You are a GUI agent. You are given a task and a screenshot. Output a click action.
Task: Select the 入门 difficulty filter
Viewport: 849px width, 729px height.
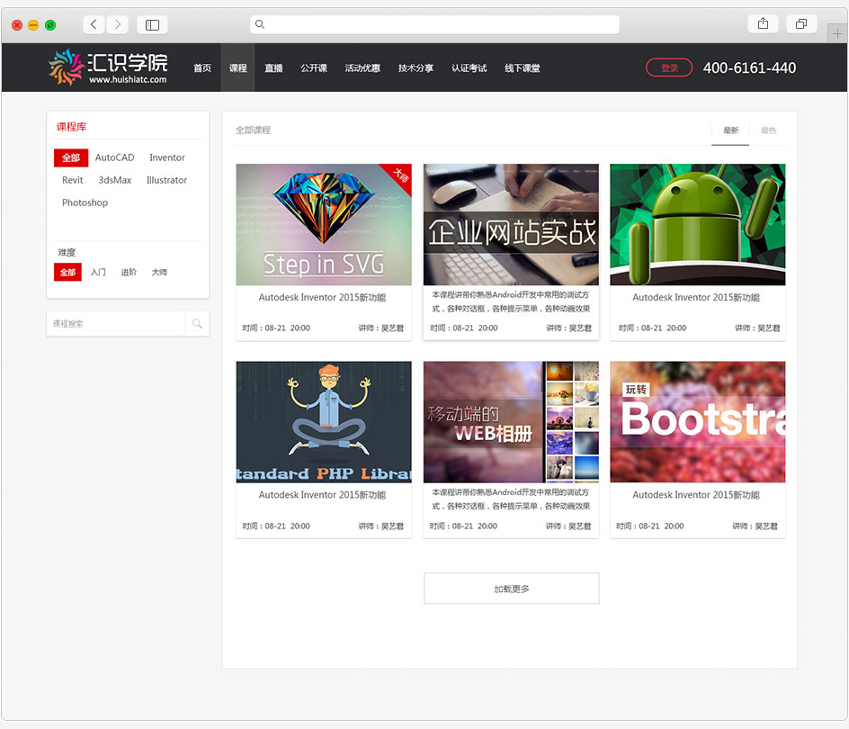point(98,272)
